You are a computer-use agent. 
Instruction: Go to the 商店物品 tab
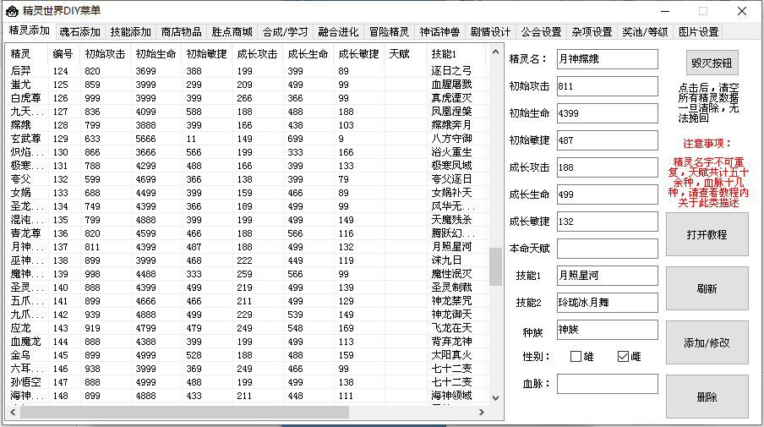(x=181, y=32)
